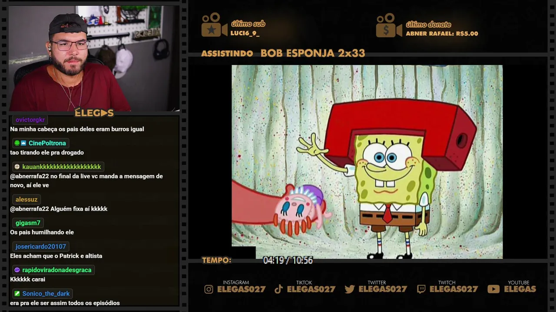Click the ELEGAS logo under the webcam
The image size is (556, 312).
click(x=94, y=113)
